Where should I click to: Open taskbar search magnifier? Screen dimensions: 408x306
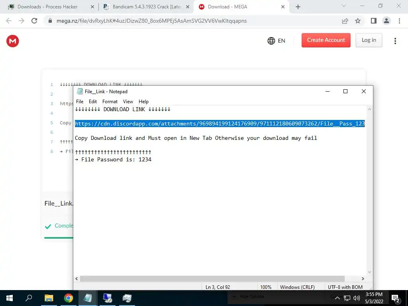pyautogui.click(x=29, y=298)
